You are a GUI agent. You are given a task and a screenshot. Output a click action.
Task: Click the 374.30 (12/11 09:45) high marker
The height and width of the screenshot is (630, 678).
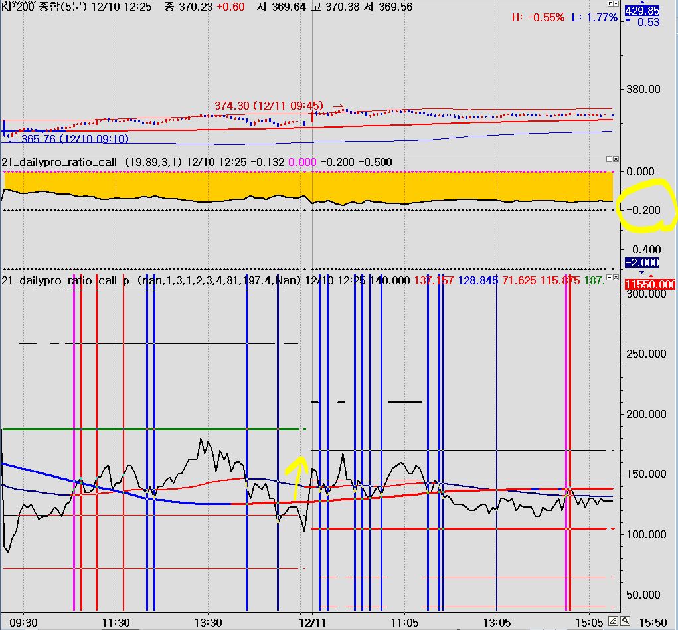[269, 106]
